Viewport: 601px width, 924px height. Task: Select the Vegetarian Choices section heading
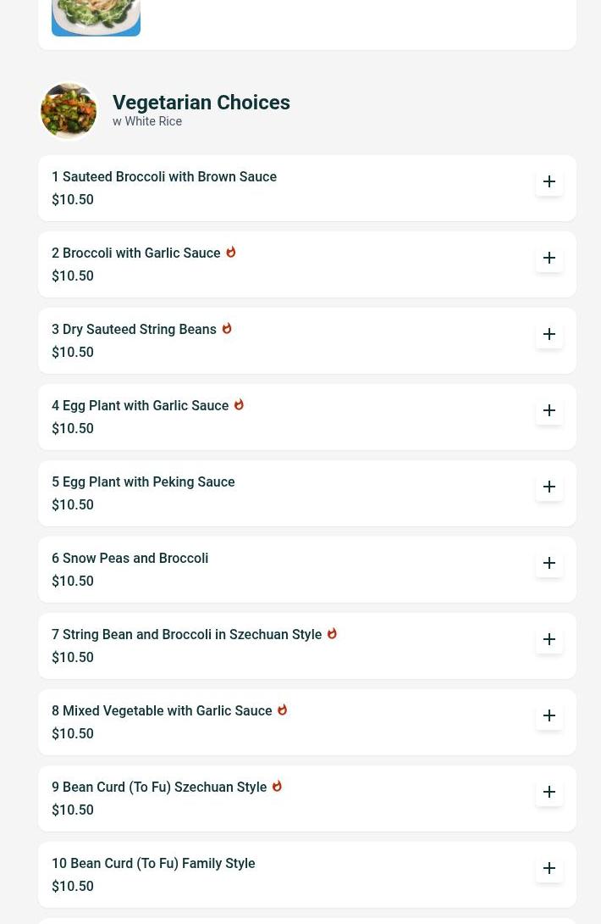(x=201, y=102)
